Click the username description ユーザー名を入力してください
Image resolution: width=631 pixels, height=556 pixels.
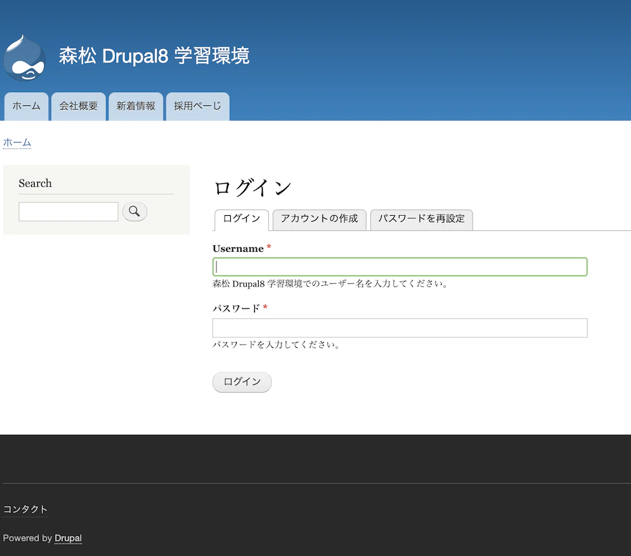pyautogui.click(x=330, y=284)
